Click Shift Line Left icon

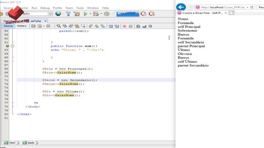[x=111, y=26]
